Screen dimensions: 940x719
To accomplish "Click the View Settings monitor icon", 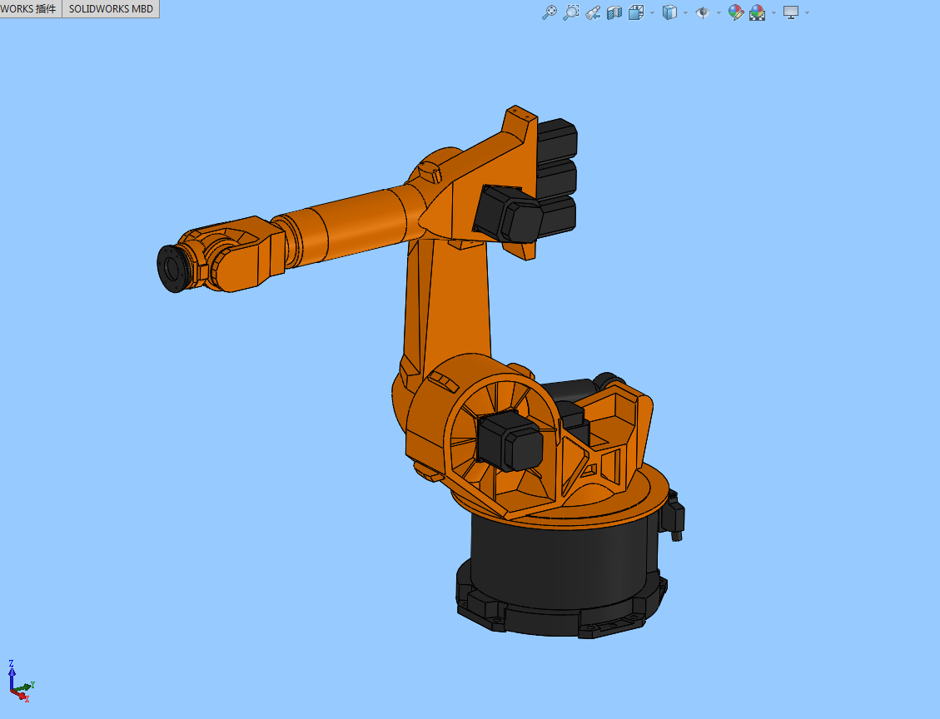I will (791, 12).
